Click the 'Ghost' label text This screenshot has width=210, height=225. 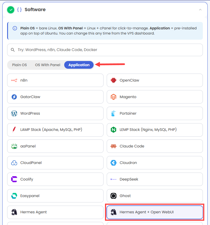coord(125,196)
